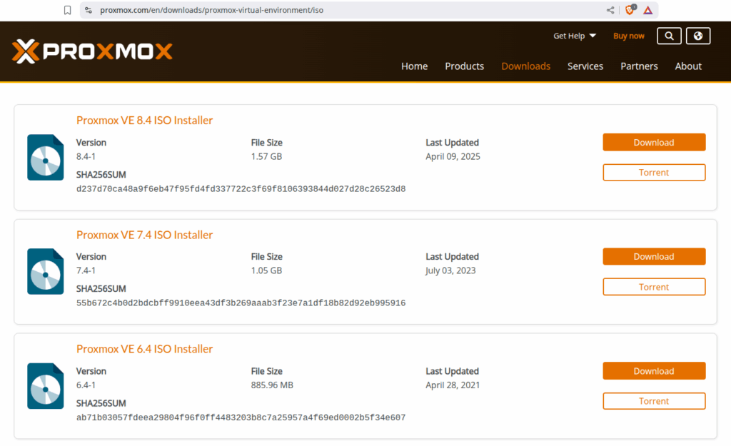Open the search magnifier button
Image resolution: width=731 pixels, height=446 pixels.
point(669,36)
